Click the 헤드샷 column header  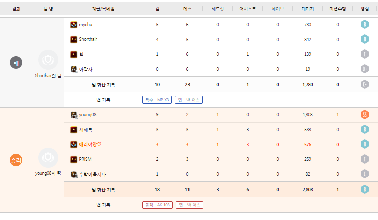(x=217, y=9)
